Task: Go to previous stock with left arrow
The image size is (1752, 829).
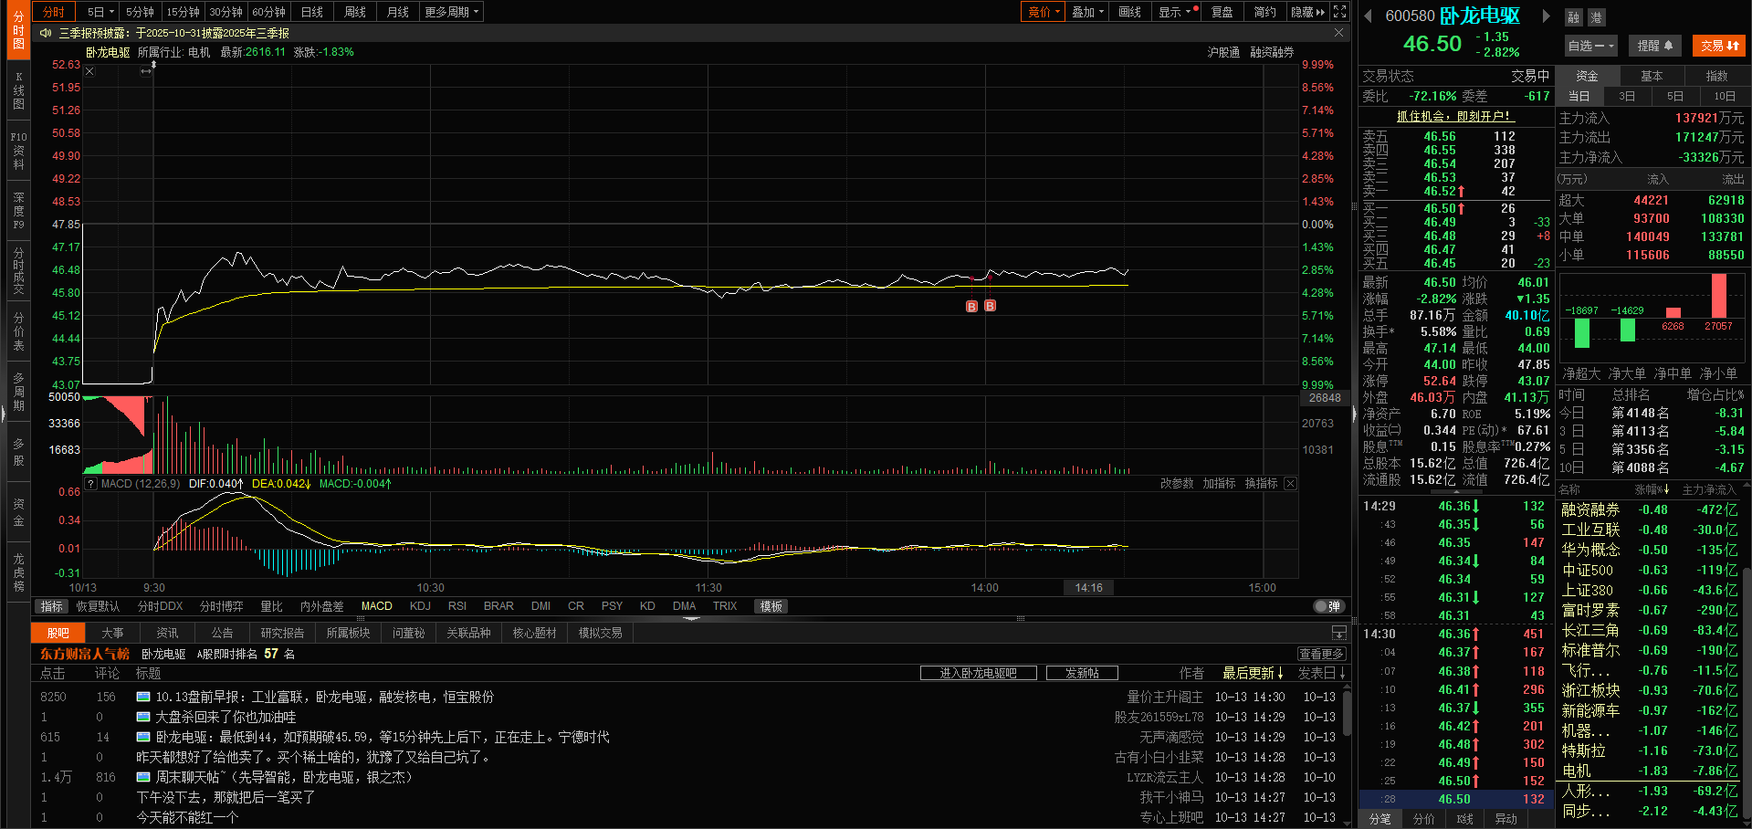Action: [1368, 16]
